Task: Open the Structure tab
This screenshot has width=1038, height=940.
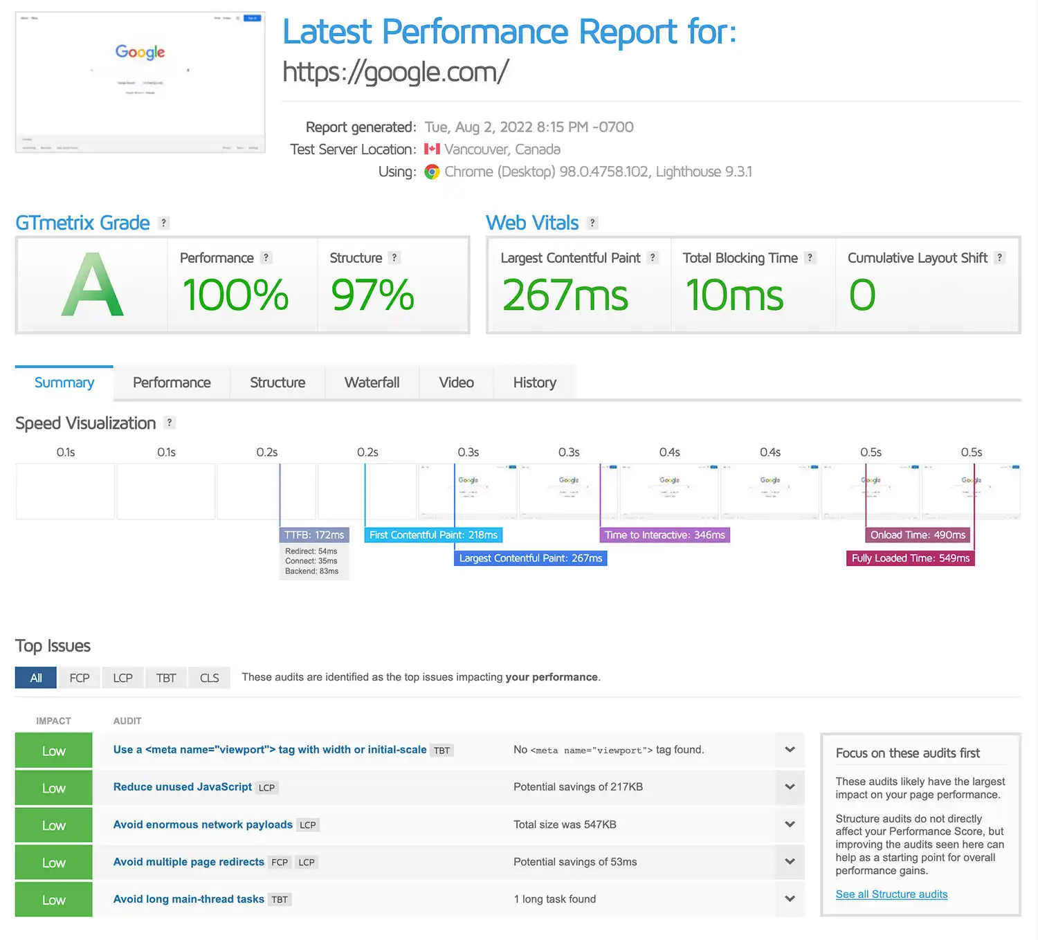Action: [277, 383]
